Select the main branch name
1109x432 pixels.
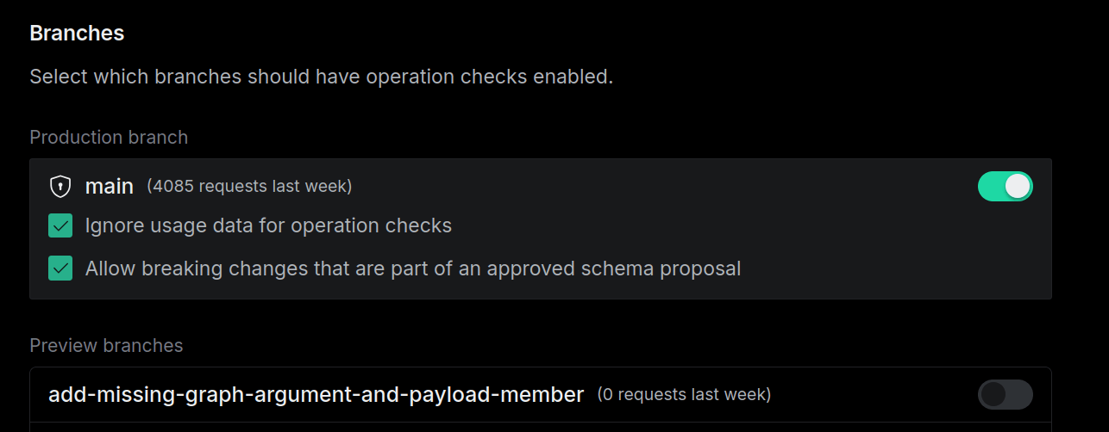110,186
